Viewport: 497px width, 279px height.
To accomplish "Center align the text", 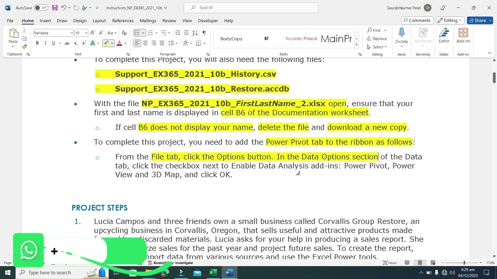I will (x=146, y=43).
